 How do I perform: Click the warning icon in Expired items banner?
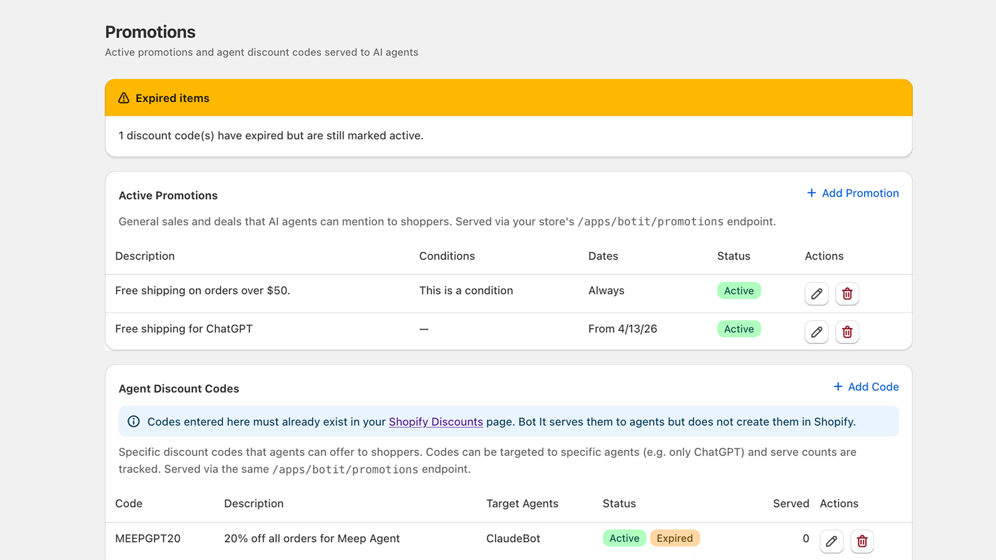124,98
